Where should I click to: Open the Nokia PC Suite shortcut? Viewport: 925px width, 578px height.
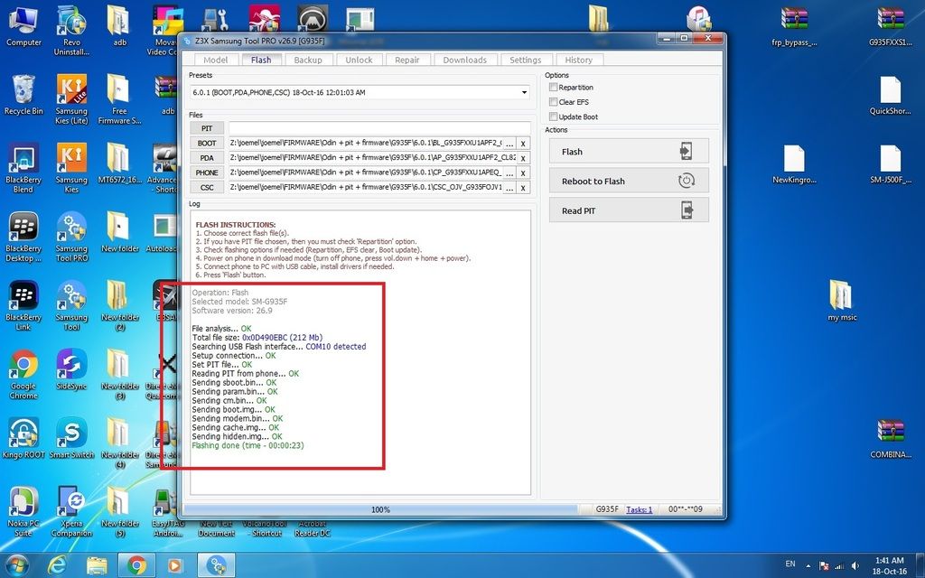23,512
